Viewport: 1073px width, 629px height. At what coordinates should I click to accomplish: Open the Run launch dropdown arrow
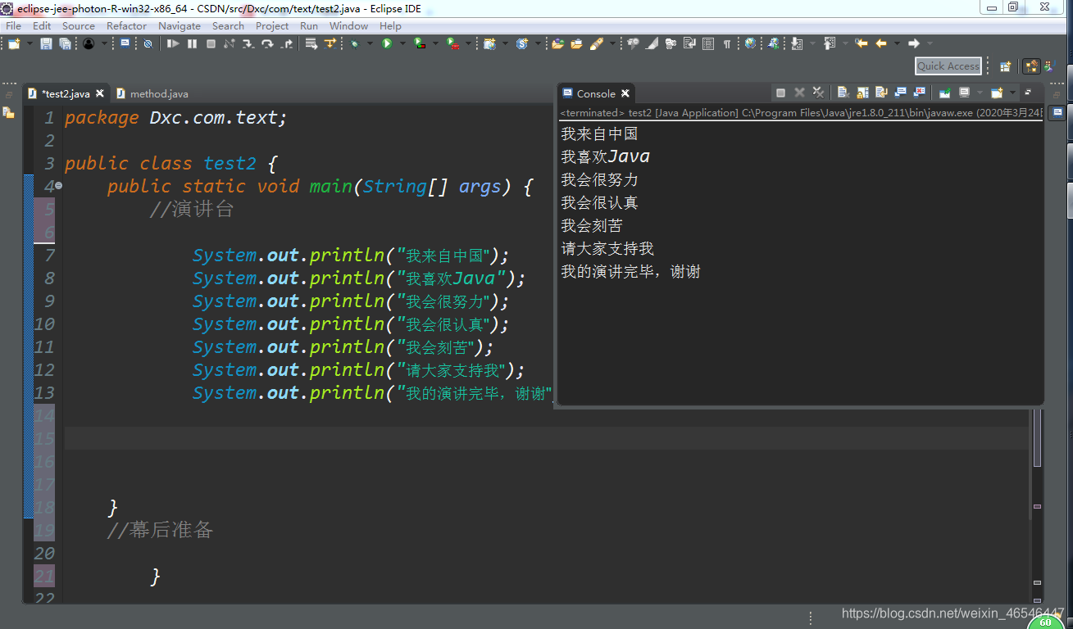tap(402, 43)
